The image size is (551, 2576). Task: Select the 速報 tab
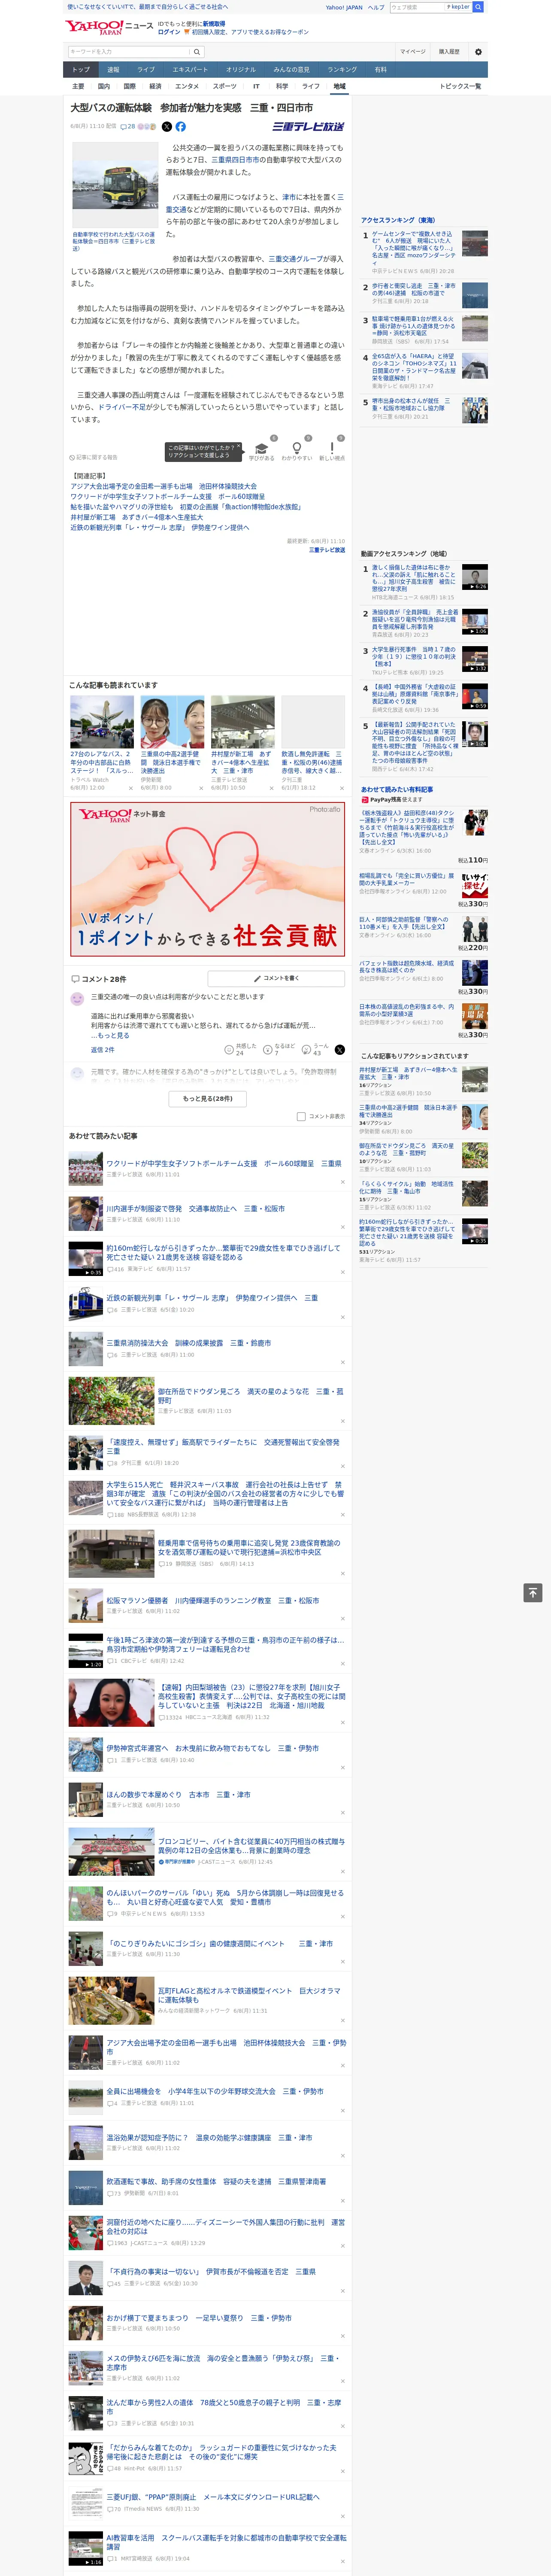point(113,70)
